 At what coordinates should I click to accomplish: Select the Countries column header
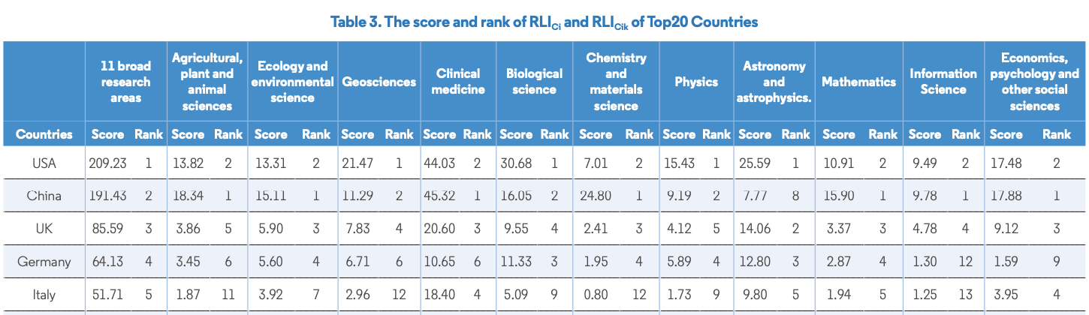click(44, 135)
